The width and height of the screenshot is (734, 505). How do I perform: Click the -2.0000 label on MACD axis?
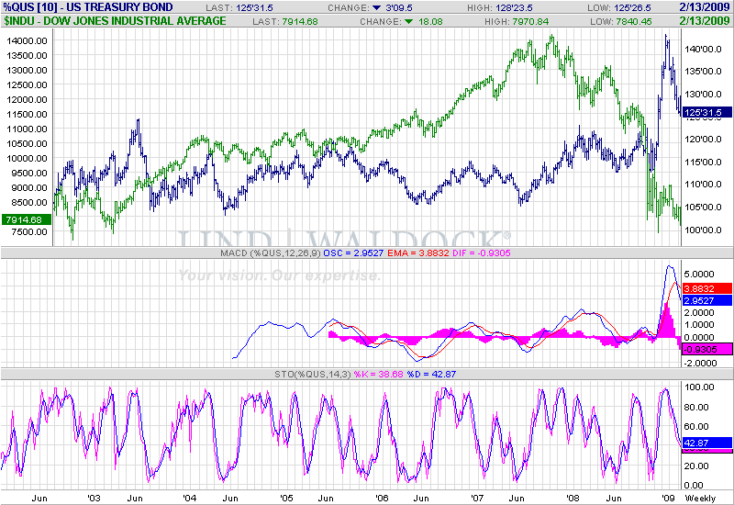(x=700, y=363)
